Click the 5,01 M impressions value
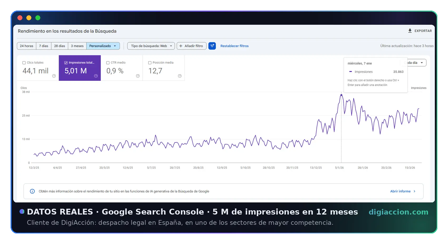The width and height of the screenshot is (448, 244). pos(76,71)
